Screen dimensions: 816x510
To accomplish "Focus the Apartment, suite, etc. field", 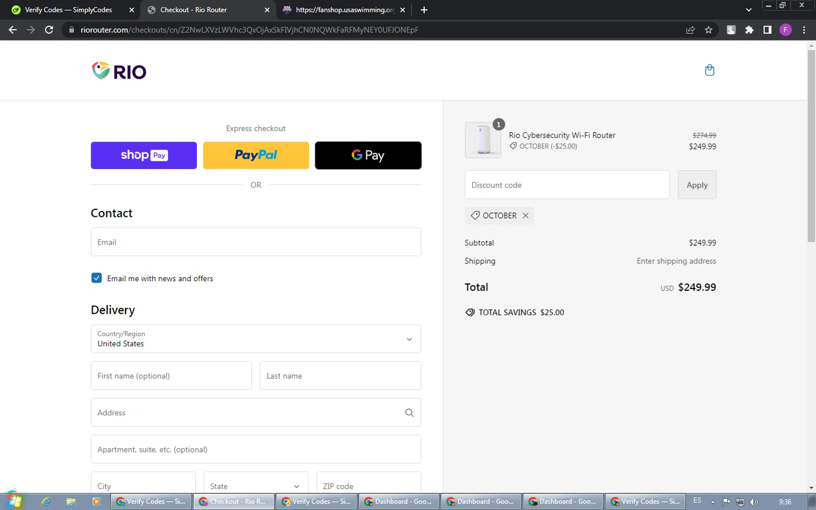I will 256,449.
